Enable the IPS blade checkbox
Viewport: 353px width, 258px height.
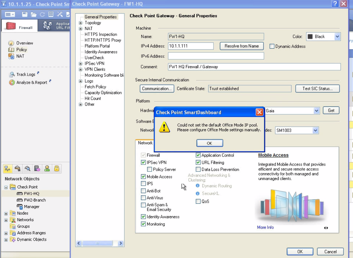pyautogui.click(x=143, y=184)
